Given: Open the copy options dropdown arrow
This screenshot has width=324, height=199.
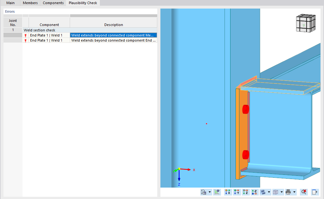Looking at the screenshot, I should (209, 192).
